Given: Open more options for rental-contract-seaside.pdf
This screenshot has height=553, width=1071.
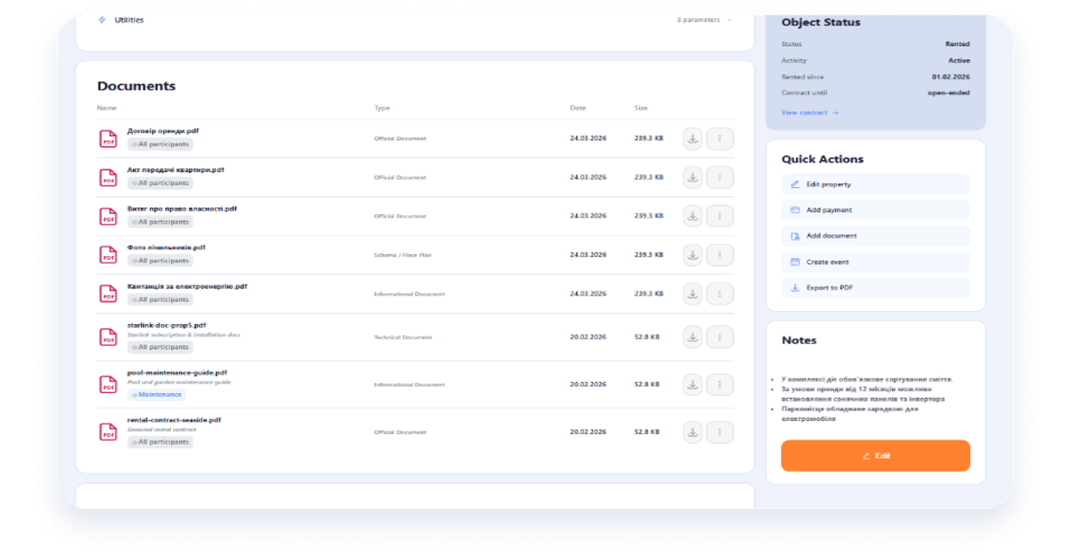Looking at the screenshot, I should tap(719, 432).
